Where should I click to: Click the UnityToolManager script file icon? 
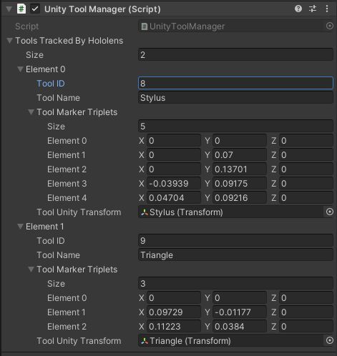(x=144, y=26)
